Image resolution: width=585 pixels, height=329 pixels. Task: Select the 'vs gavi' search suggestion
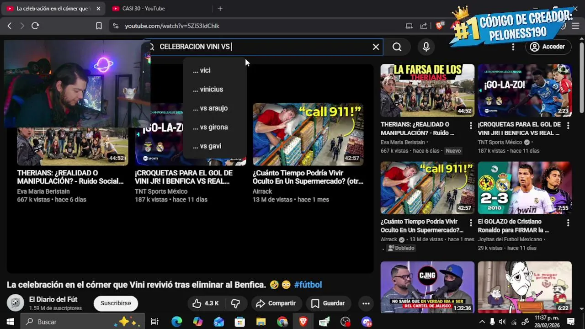click(x=214, y=146)
